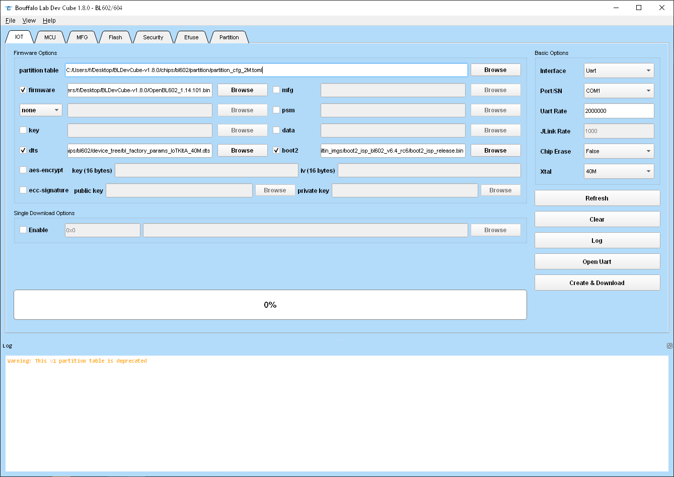Switch to the Security tab
The width and height of the screenshot is (674, 477).
click(153, 37)
